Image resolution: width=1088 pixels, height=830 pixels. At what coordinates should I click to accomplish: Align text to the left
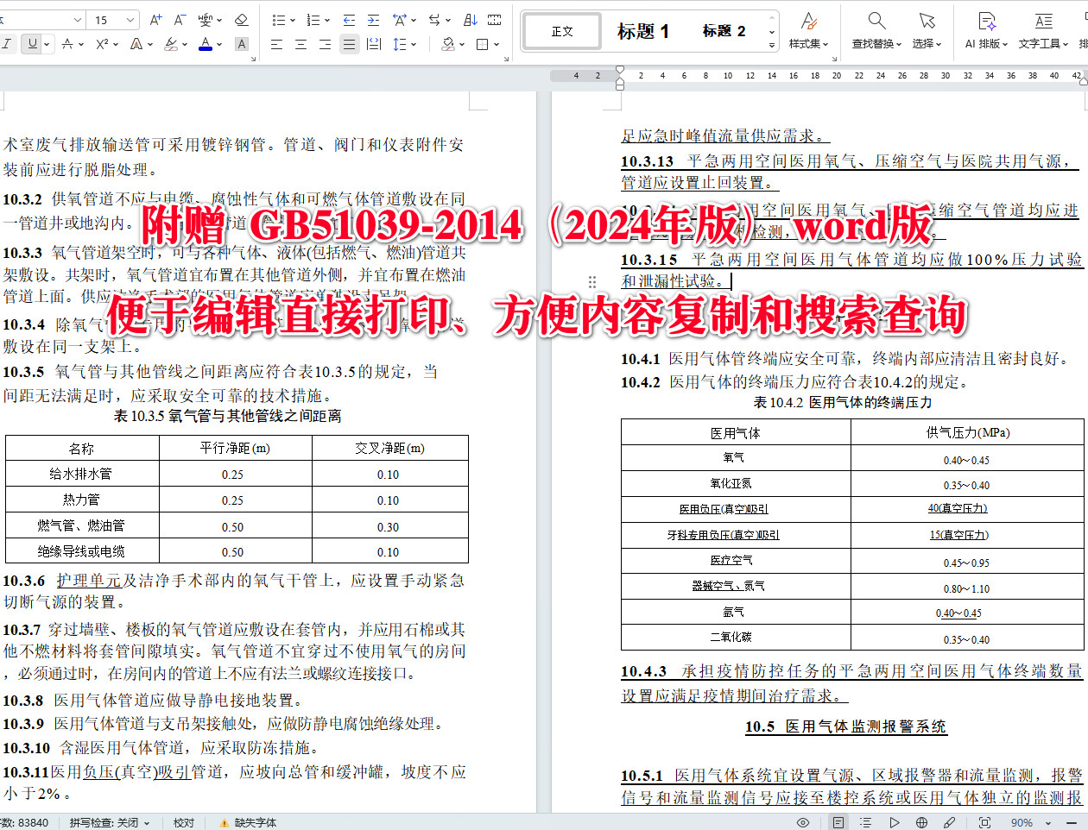(x=276, y=44)
